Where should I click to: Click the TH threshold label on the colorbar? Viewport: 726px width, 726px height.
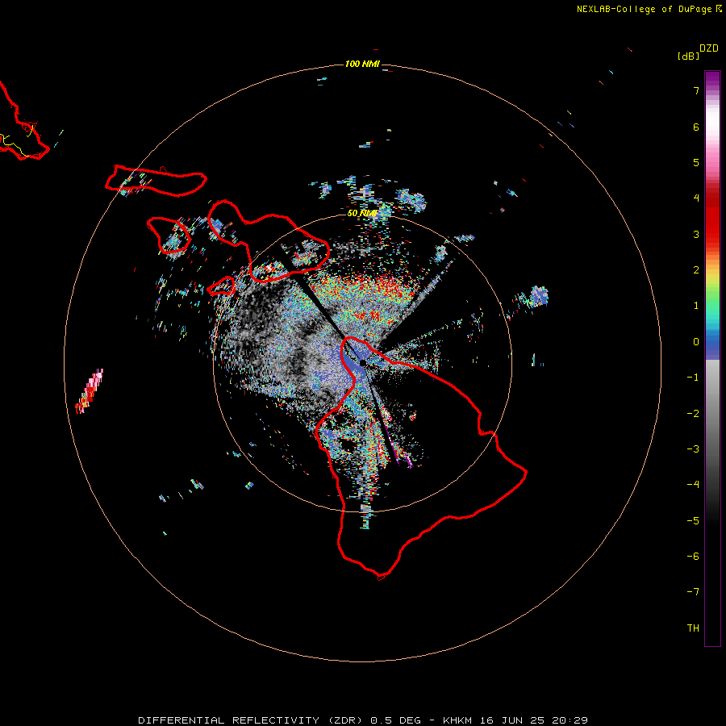pyautogui.click(x=693, y=628)
